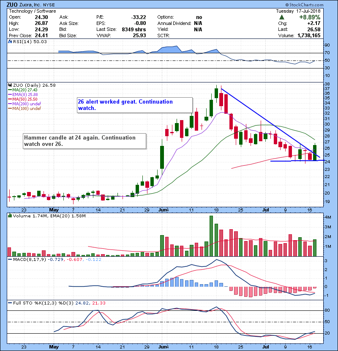Select the Prev Close value 24.41

click(41, 36)
